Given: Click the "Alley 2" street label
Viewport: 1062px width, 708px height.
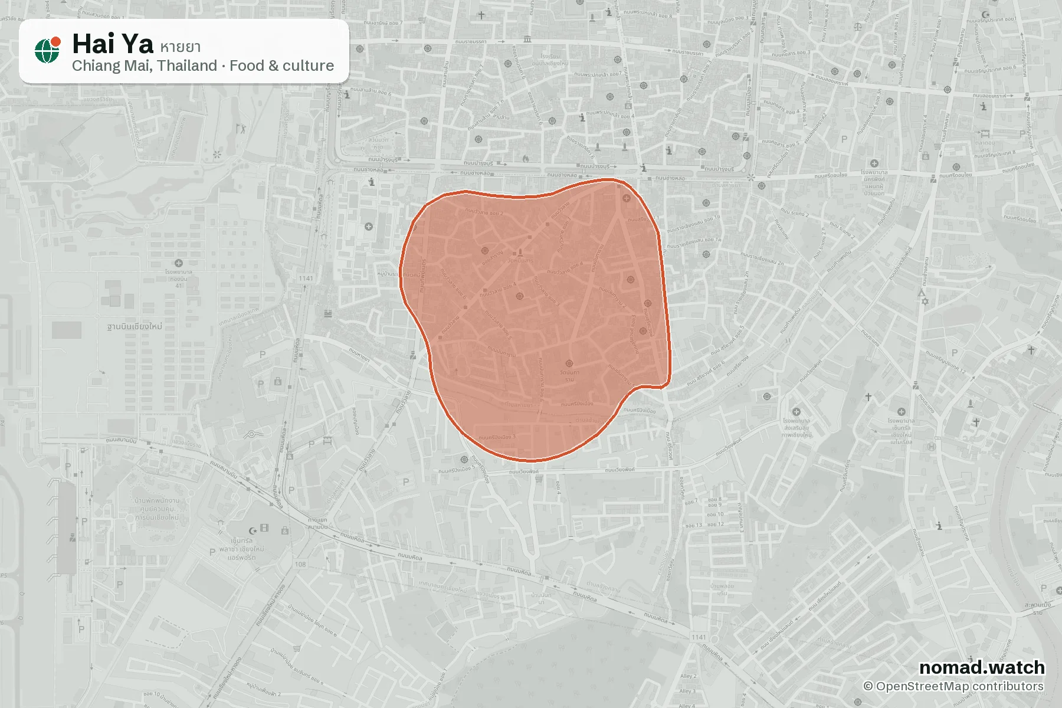Looking at the screenshot, I should click(688, 676).
